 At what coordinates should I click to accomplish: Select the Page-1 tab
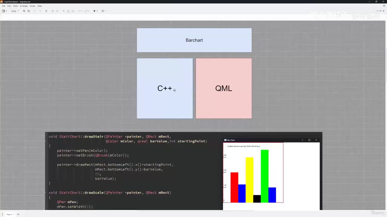tap(10, 214)
